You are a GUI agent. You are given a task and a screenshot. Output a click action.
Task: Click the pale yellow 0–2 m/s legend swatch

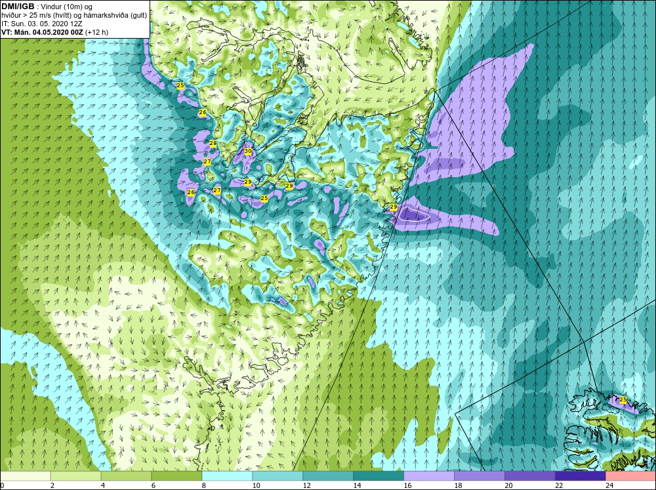[25, 476]
